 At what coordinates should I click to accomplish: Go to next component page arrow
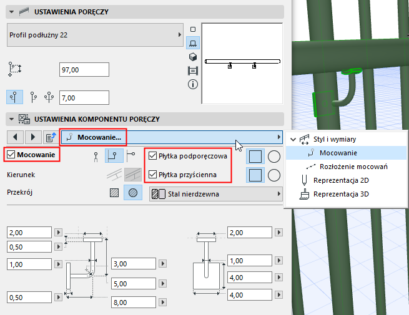(x=33, y=137)
